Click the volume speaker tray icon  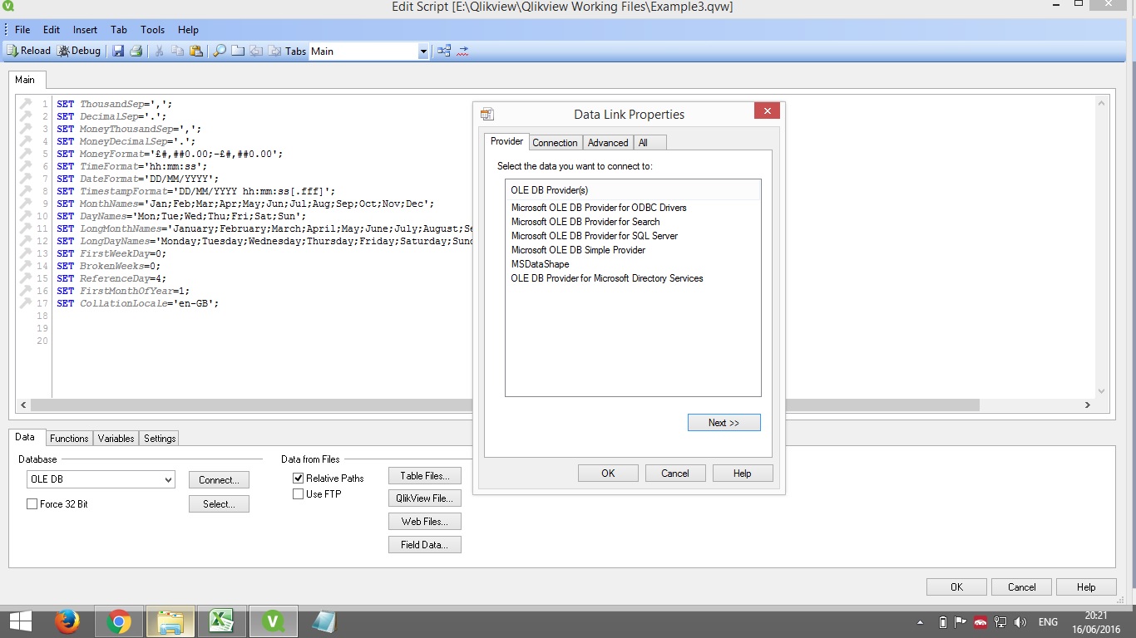click(x=1020, y=622)
